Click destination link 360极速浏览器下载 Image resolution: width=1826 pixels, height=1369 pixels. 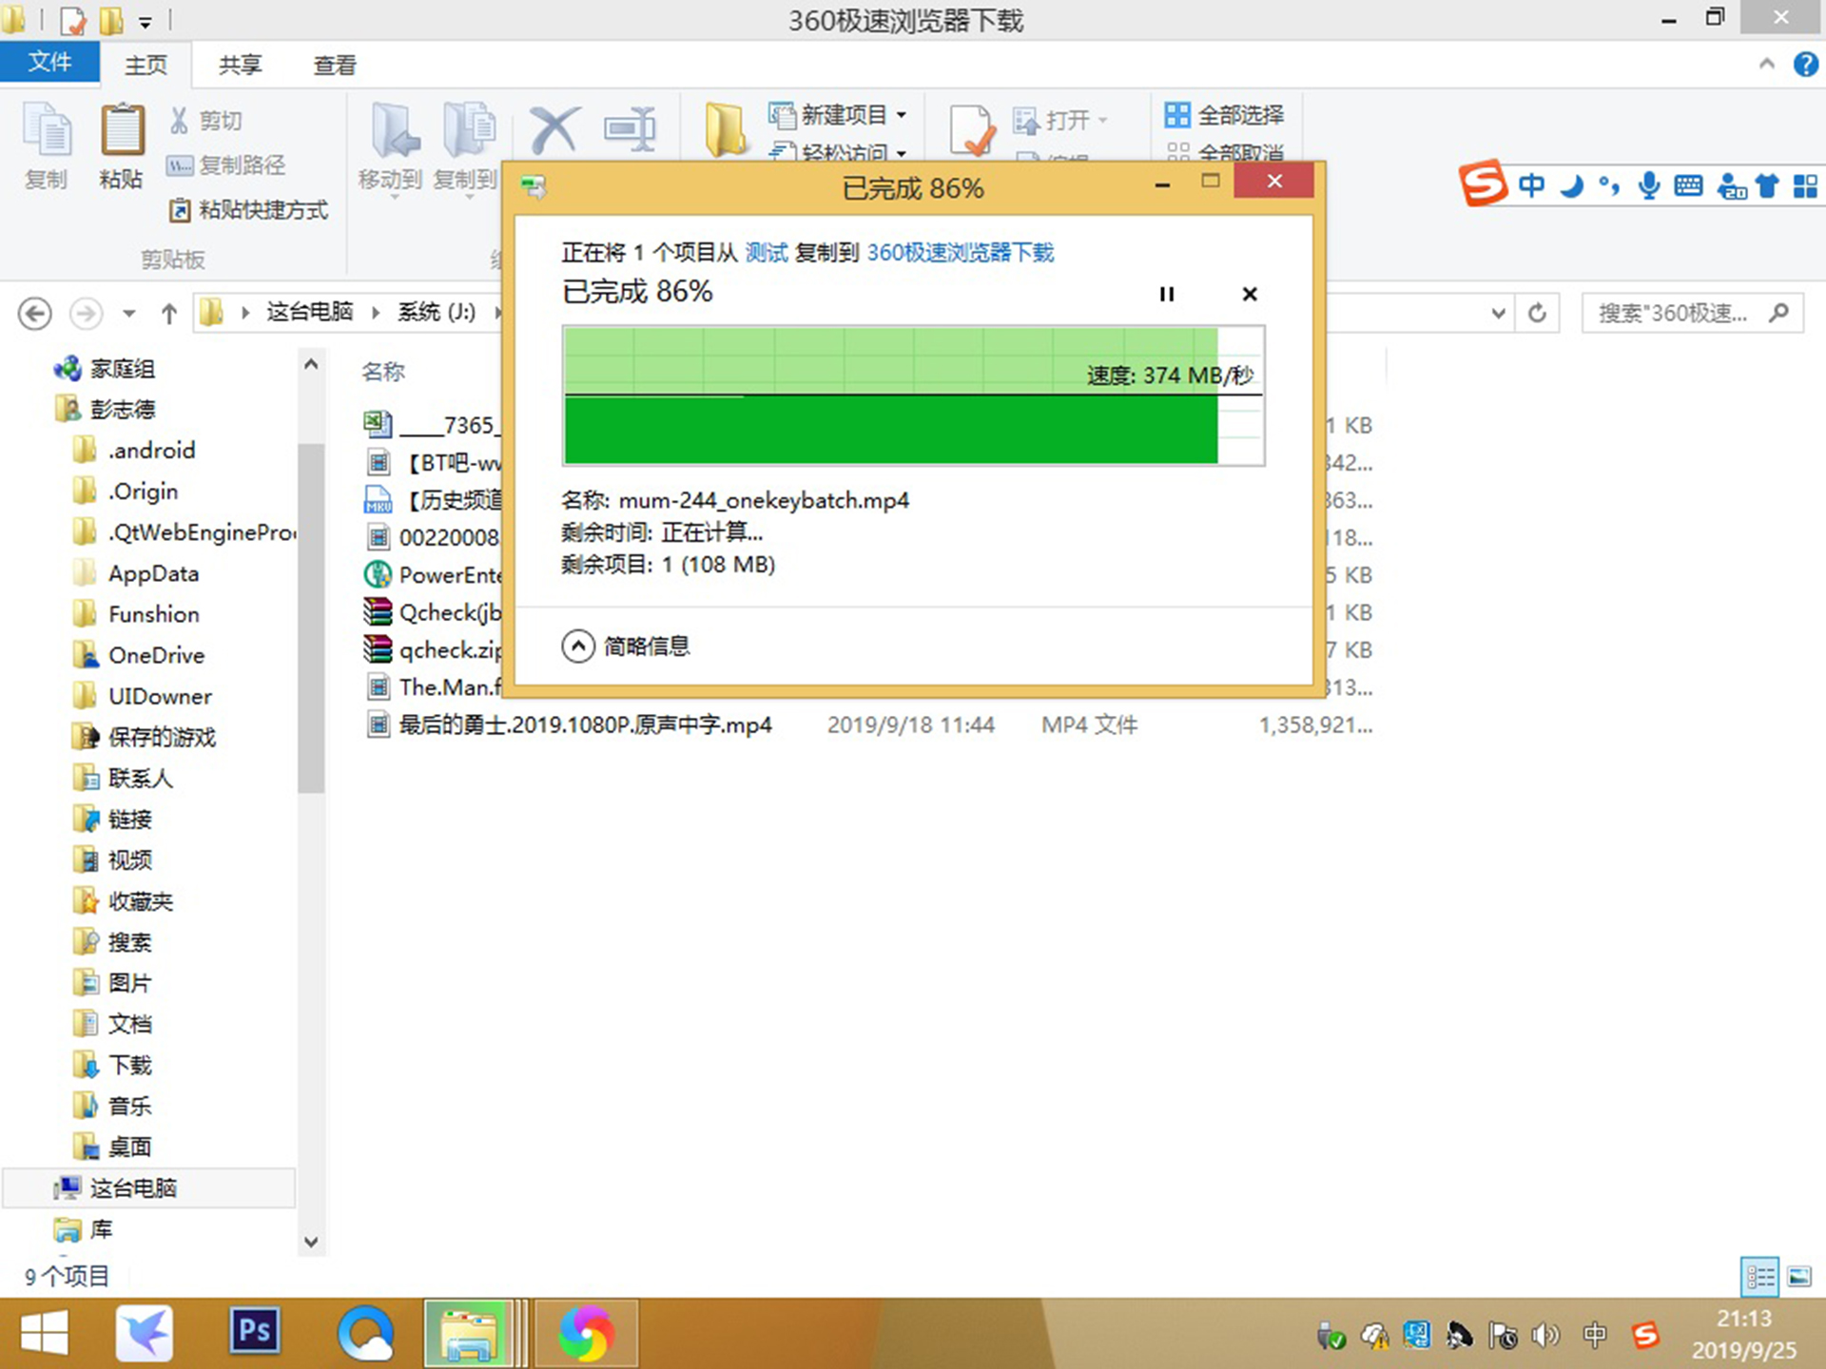click(x=961, y=253)
